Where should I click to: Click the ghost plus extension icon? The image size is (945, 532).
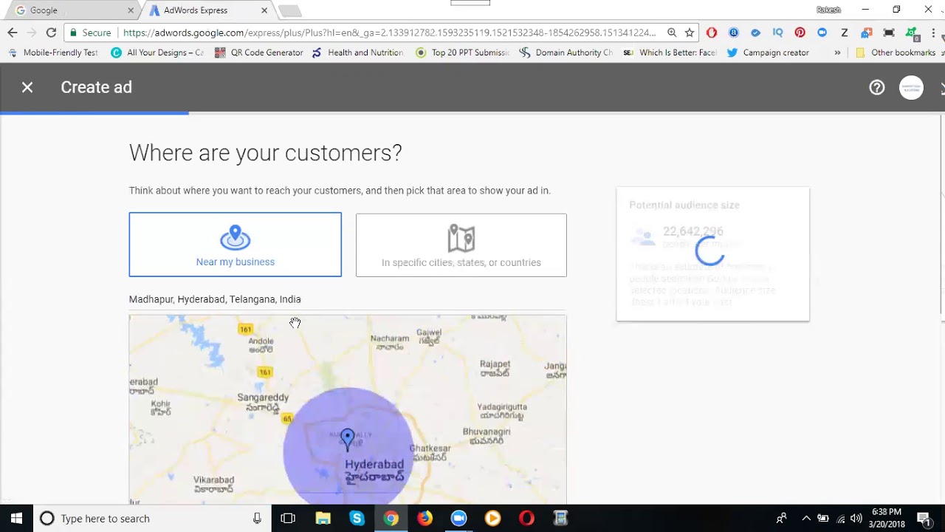click(867, 33)
